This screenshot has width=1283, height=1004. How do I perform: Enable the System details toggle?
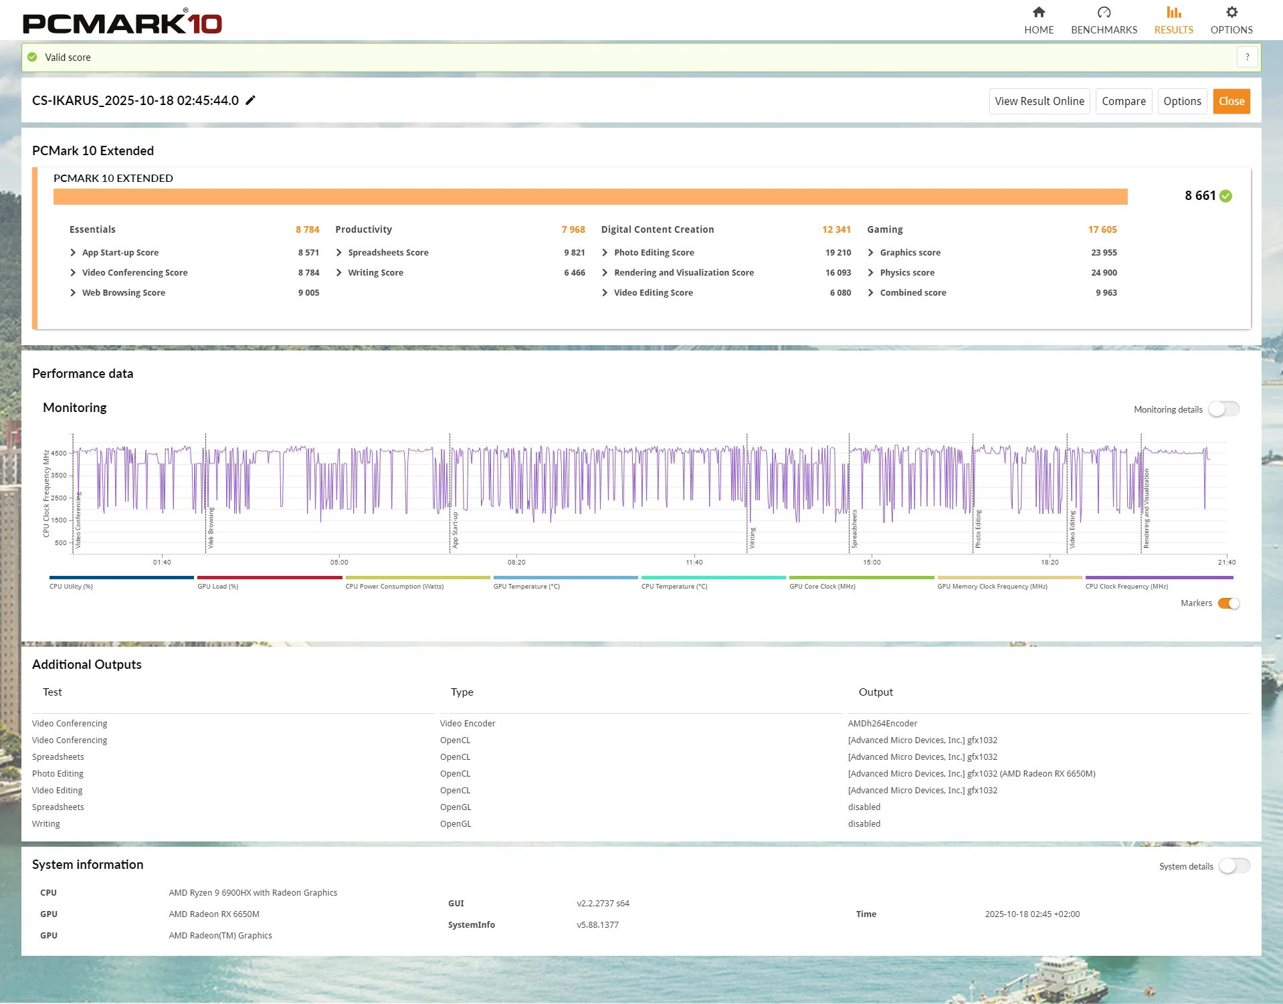(x=1233, y=866)
